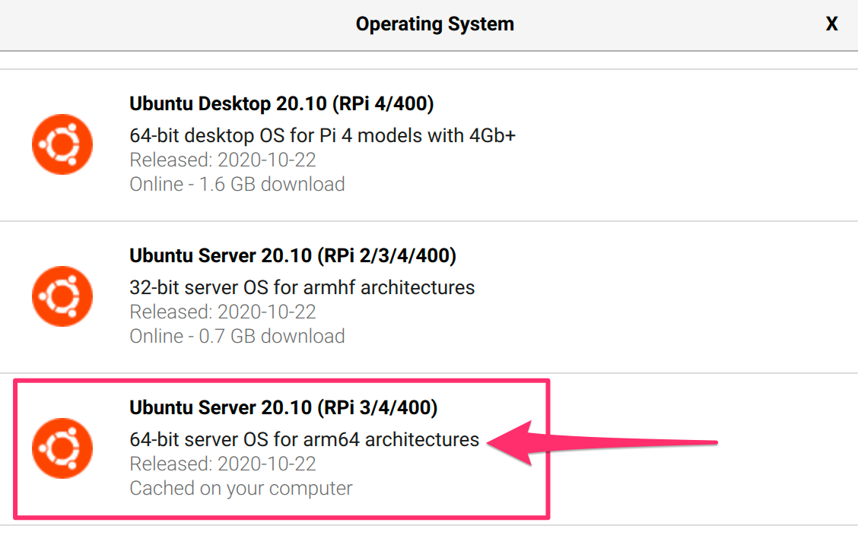Click 'Online - 0.7 GB download' text

237,336
